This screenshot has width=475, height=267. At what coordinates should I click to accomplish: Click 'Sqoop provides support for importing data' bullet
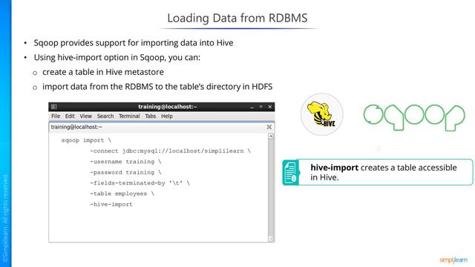(134, 43)
